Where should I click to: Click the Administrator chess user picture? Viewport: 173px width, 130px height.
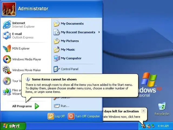[9, 9]
